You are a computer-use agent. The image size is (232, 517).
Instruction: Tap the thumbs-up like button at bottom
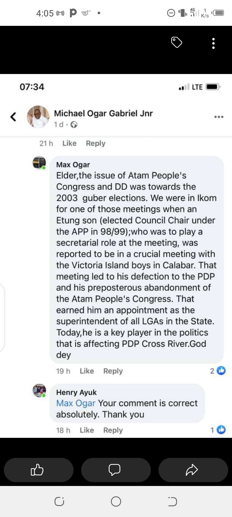38,470
